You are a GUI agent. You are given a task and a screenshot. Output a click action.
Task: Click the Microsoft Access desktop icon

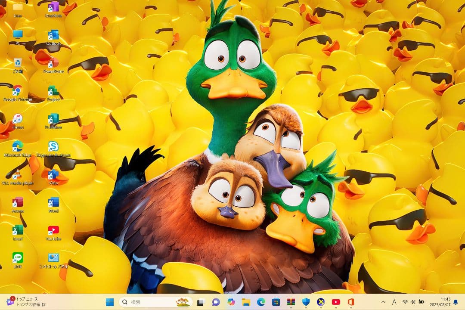(x=18, y=203)
